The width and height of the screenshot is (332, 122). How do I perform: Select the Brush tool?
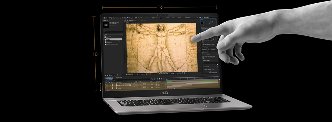click(132, 18)
